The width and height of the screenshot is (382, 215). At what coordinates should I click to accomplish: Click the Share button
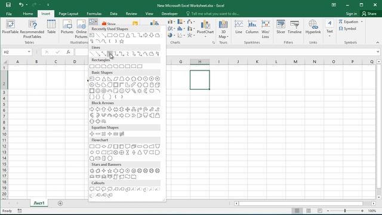(369, 14)
